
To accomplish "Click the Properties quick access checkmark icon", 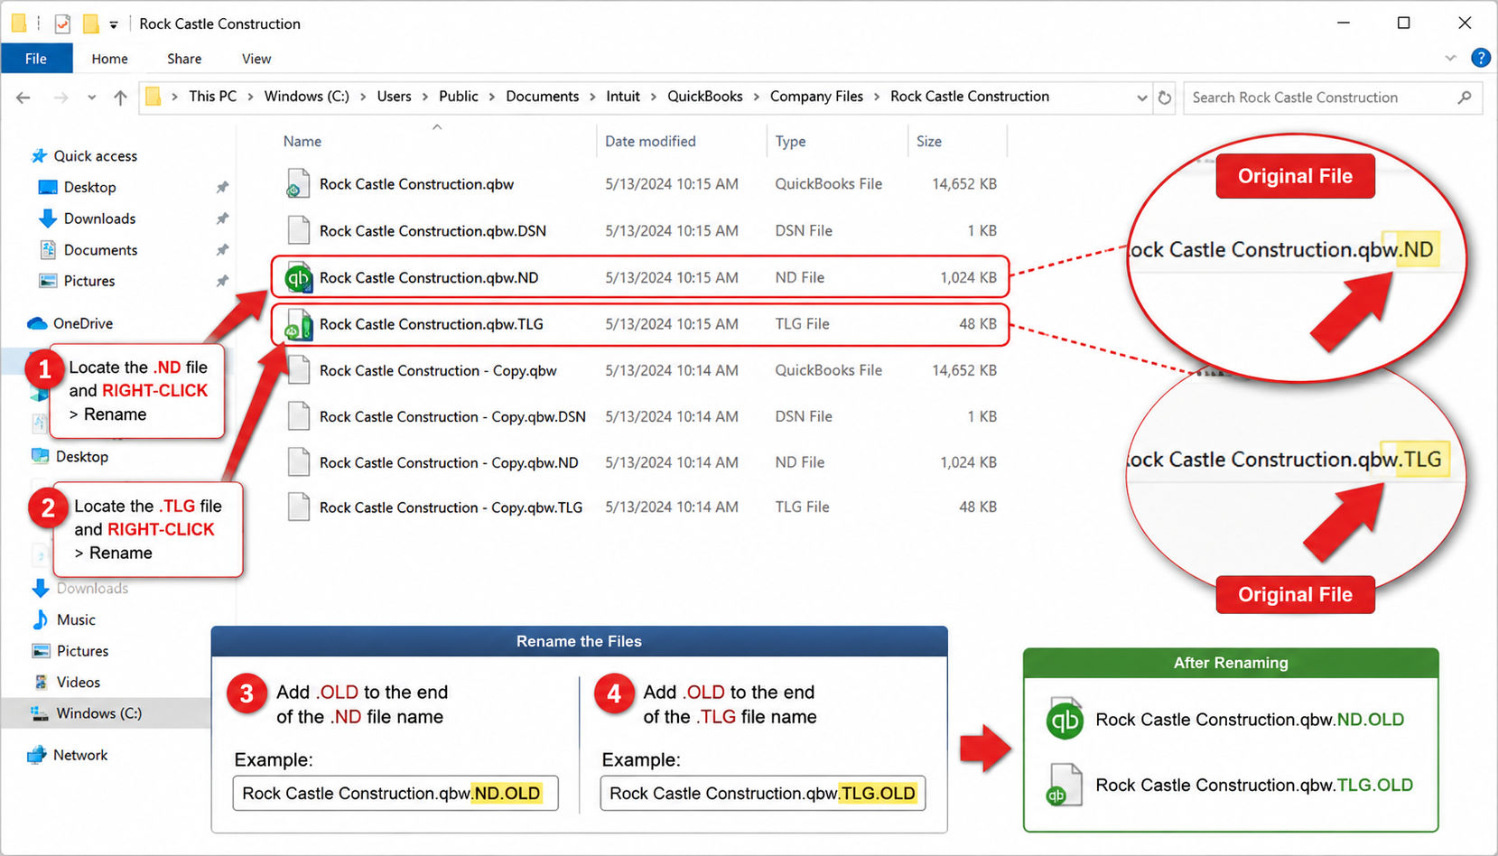I will click(x=62, y=23).
